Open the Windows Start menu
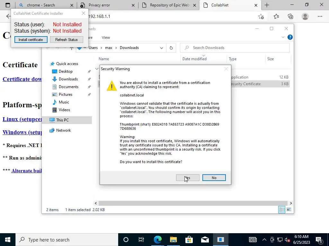Screen dimensions: 329x246 [x=8, y=240]
